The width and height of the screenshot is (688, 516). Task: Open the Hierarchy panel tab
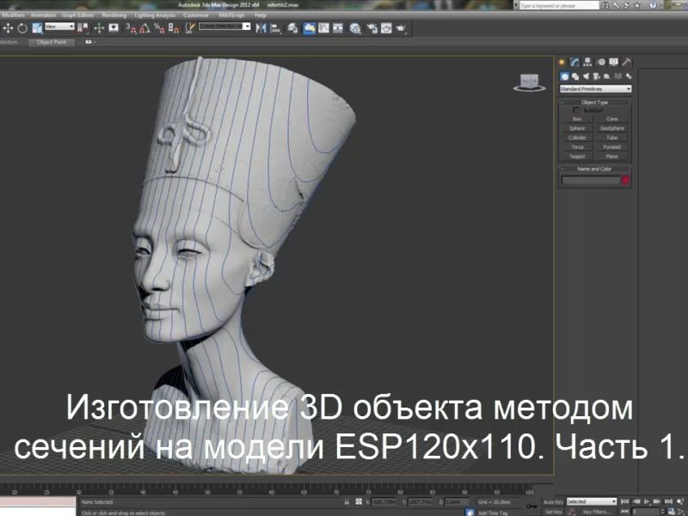point(588,62)
